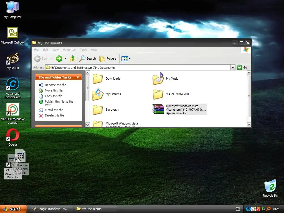Open the View menu
The height and width of the screenshot is (213, 284).
tap(55, 50)
